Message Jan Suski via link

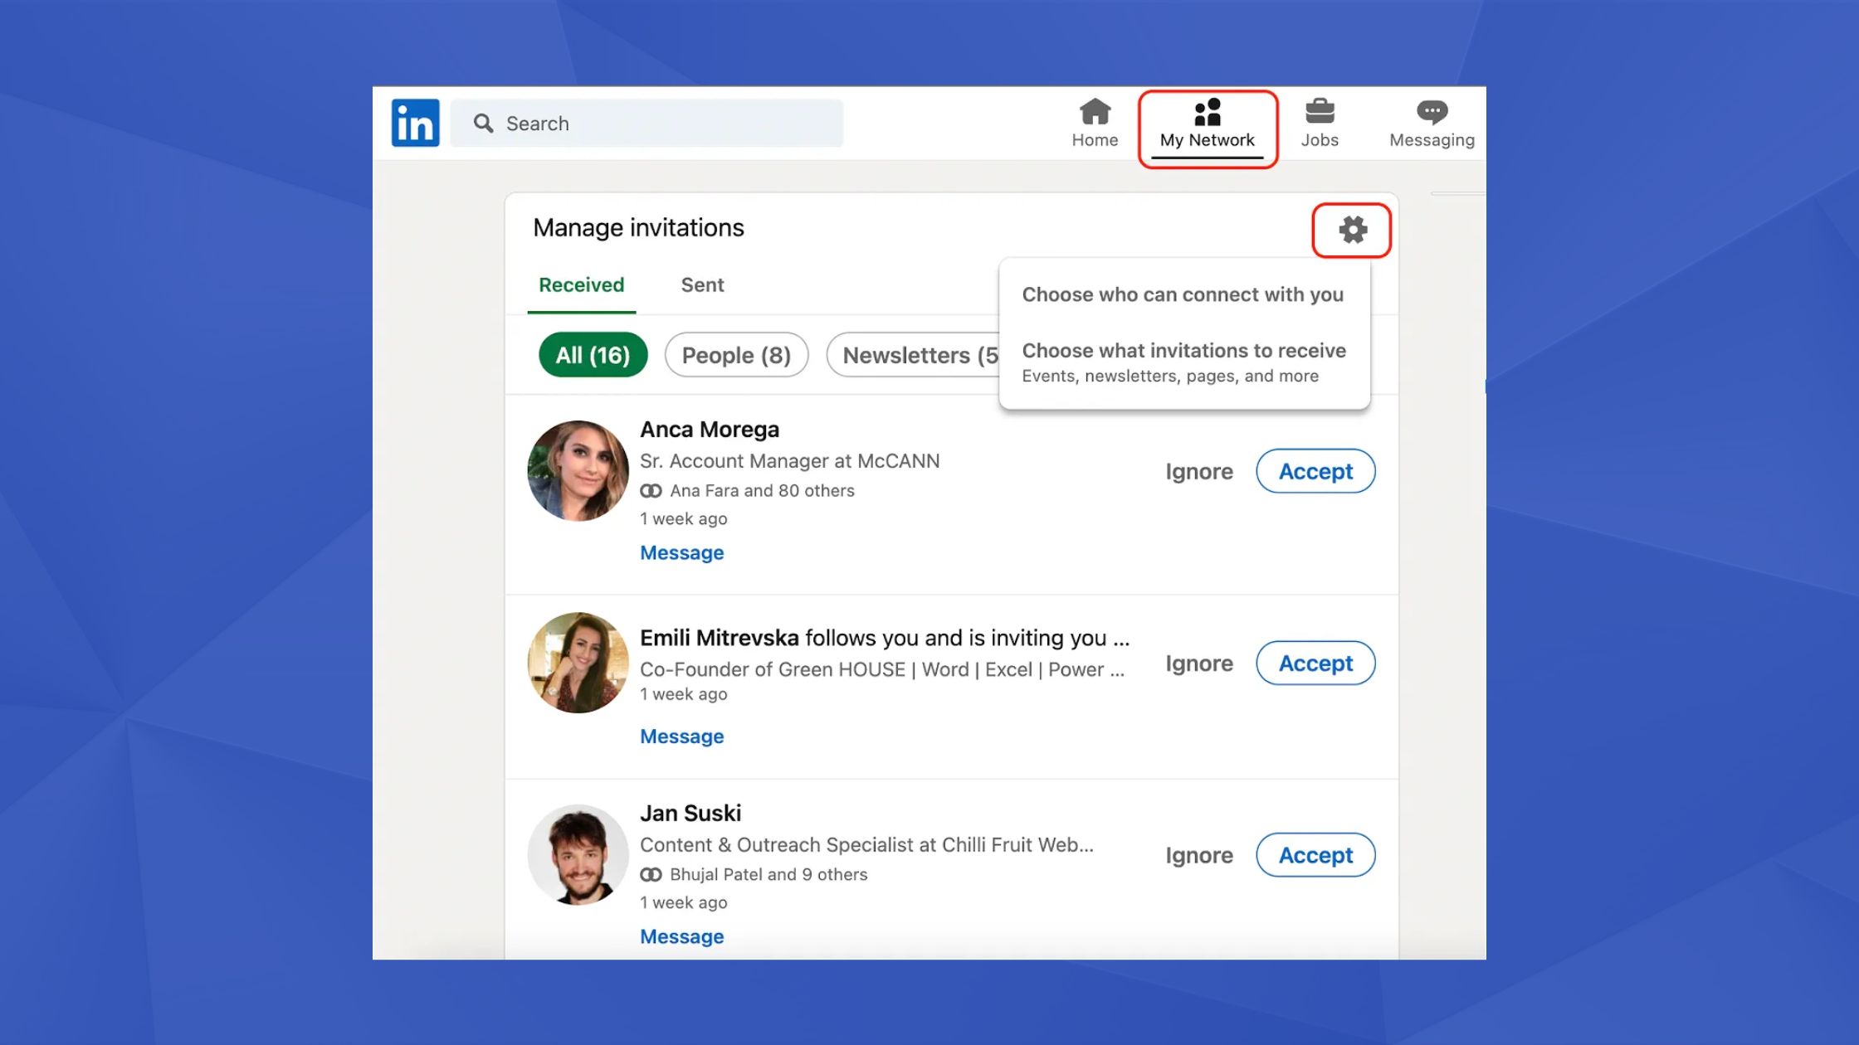coord(681,936)
